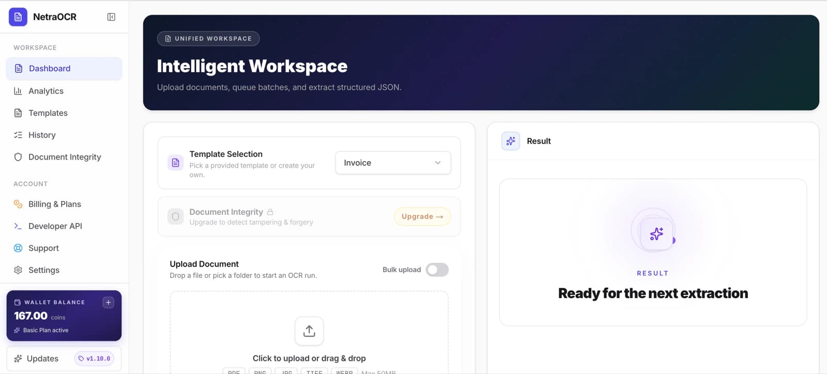Open the Templates section
Screen dimensions: 827x374
64,113
